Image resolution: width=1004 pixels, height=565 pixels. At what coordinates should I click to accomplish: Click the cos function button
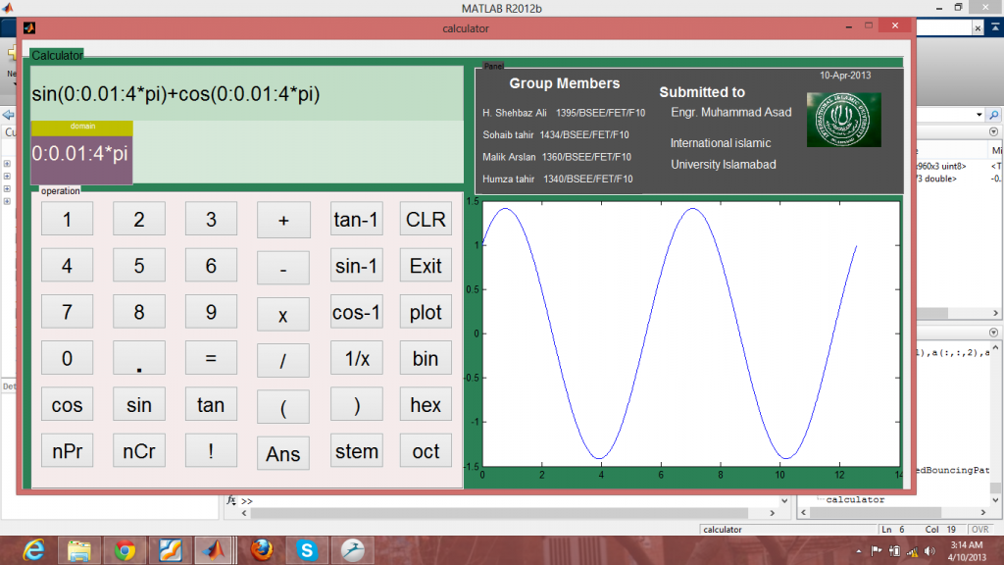click(68, 404)
